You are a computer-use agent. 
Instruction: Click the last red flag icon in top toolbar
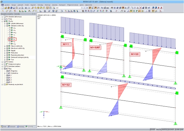pyautogui.click(x=161, y=8)
